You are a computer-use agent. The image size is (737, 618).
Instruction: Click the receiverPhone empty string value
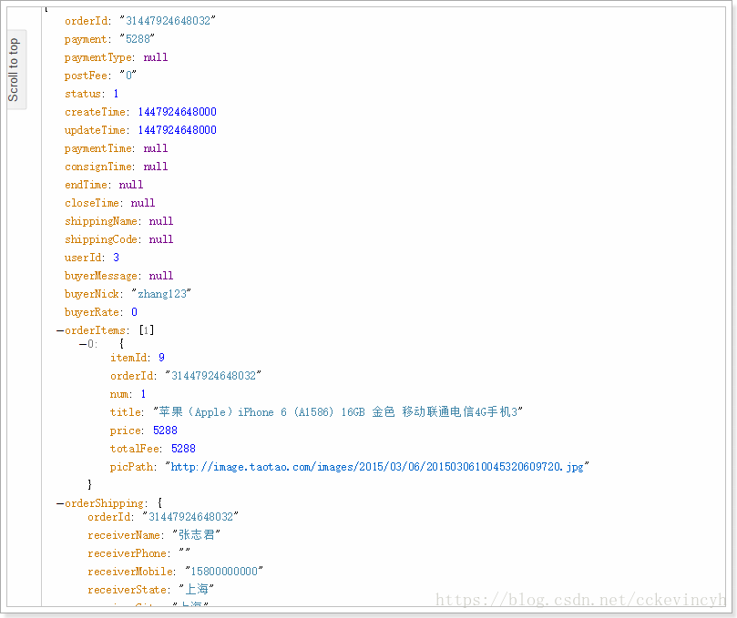(x=184, y=552)
